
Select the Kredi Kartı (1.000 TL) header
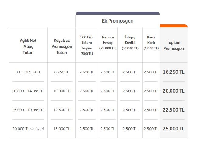[151, 43]
